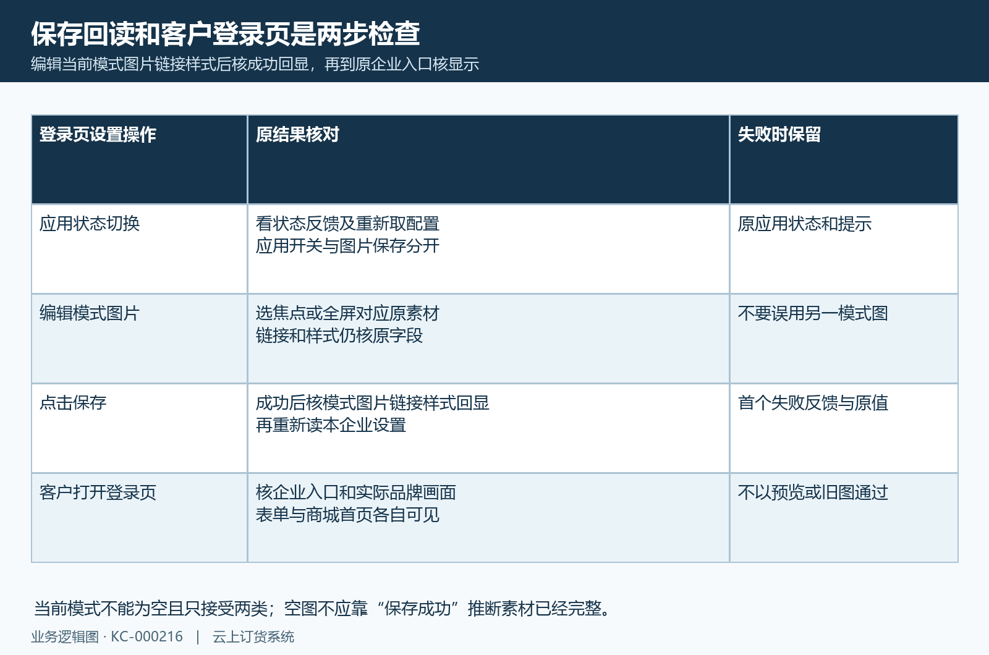Click the footer text "业务逻辑图 · KC-000216"
989x655 pixels.
pyautogui.click(x=107, y=636)
